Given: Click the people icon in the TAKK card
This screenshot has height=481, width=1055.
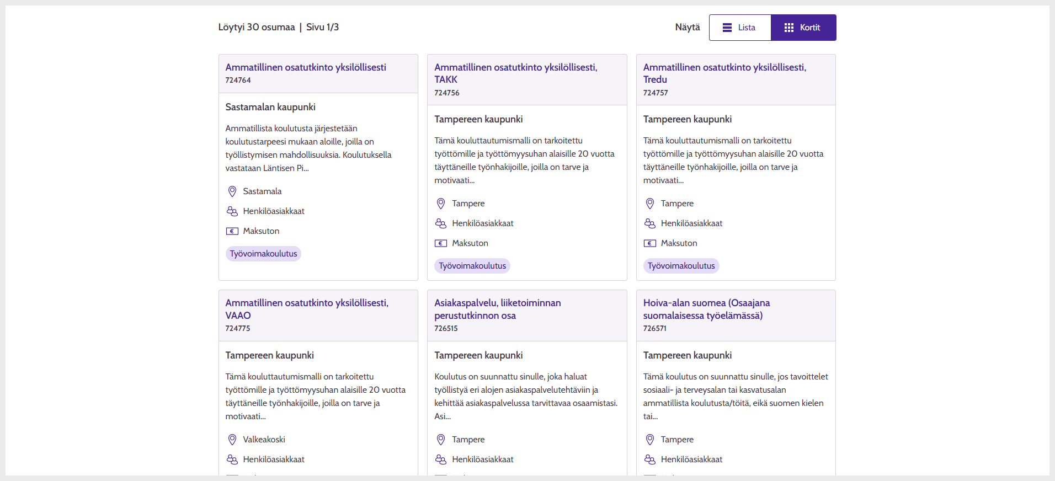Looking at the screenshot, I should click(441, 223).
